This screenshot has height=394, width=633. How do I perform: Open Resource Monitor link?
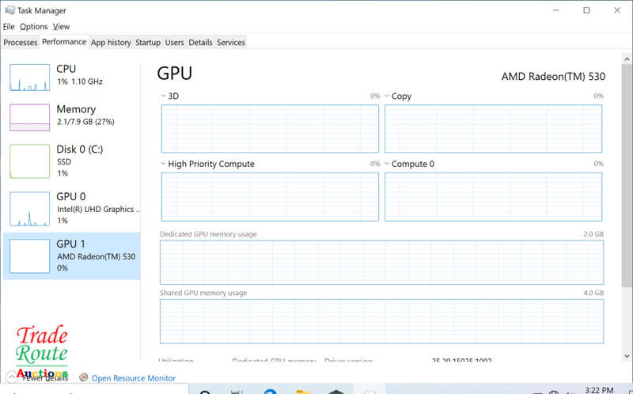pos(133,378)
